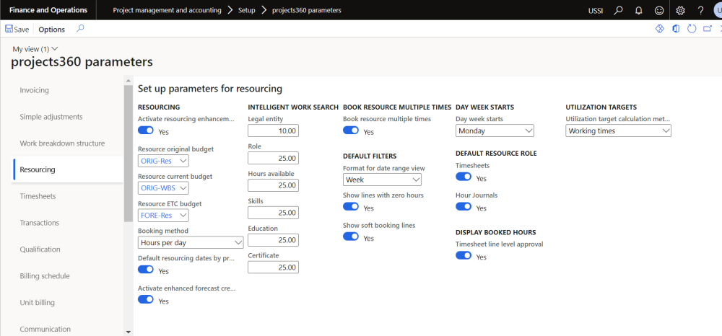The image size is (722, 336).
Task: Open the notifications bell
Action: click(x=638, y=10)
